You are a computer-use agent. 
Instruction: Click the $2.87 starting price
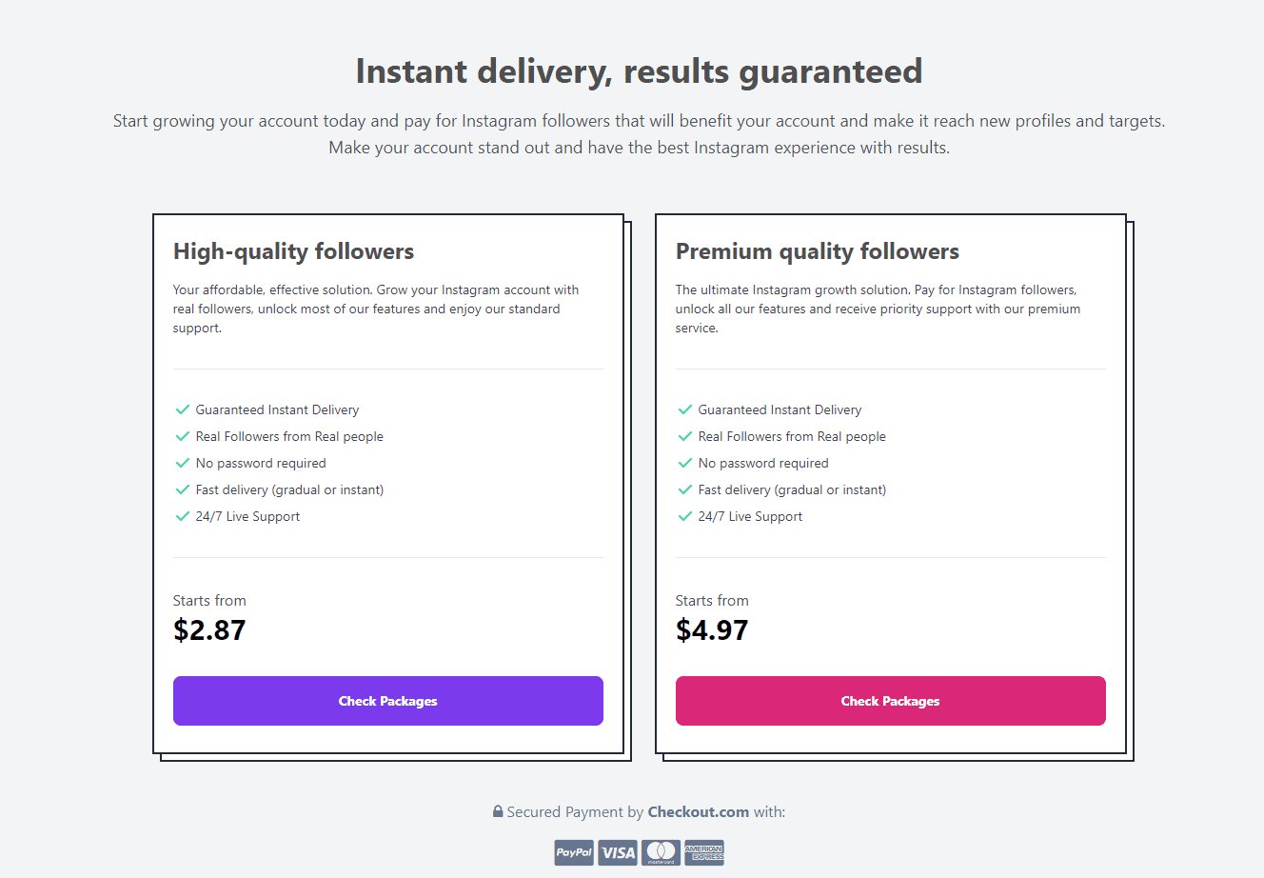[x=209, y=630]
